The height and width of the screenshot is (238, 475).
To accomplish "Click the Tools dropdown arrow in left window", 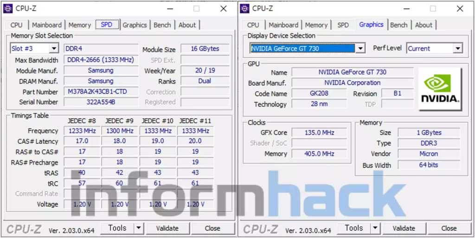I will (x=139, y=228).
